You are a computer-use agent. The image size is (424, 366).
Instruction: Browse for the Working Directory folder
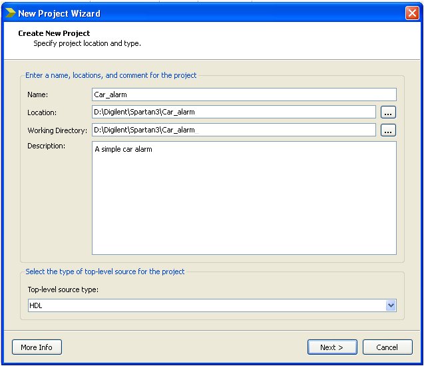click(x=388, y=130)
